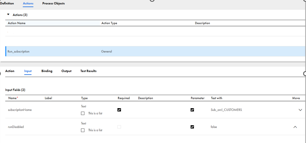Click the Required column header
The width and height of the screenshot is (306, 143).
[124, 98]
